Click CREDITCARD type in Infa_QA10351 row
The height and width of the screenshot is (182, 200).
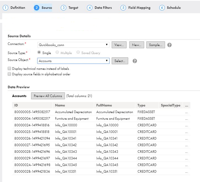pyautogui.click(x=147, y=172)
